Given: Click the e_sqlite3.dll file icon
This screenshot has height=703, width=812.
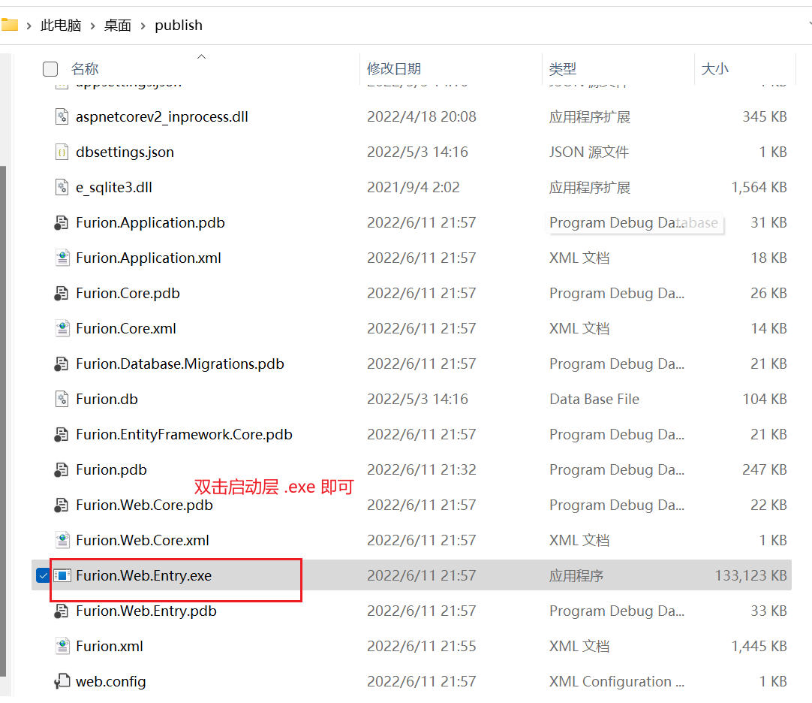Looking at the screenshot, I should pos(62,188).
